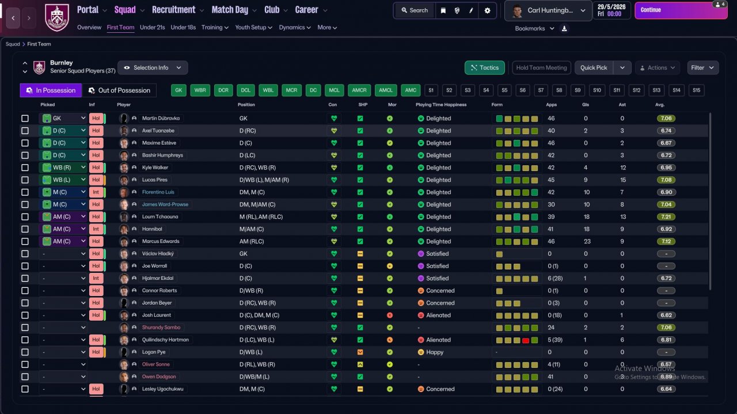Check the box next to James Ward-Prowse

25,204
